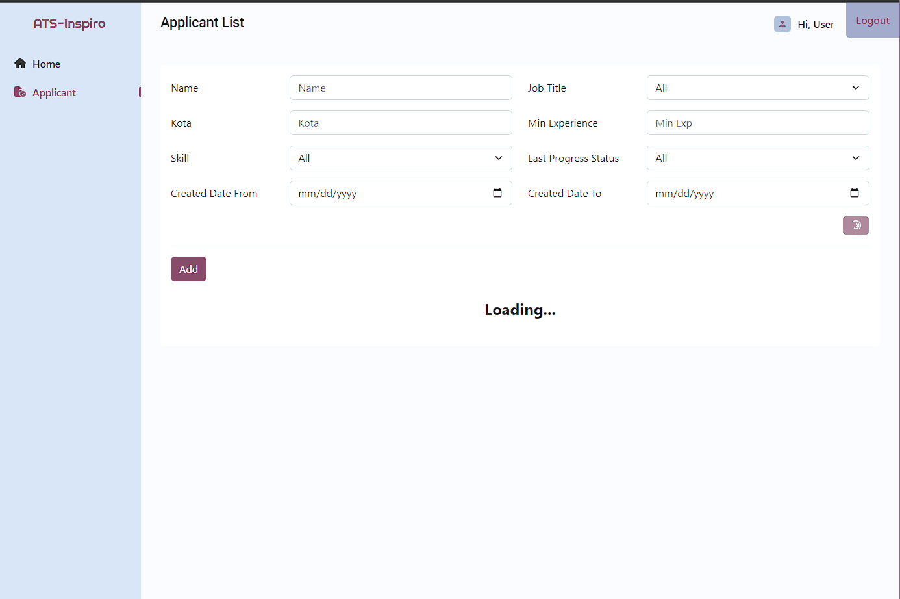
Task: Click the 'Loading...' text
Action: (x=520, y=310)
